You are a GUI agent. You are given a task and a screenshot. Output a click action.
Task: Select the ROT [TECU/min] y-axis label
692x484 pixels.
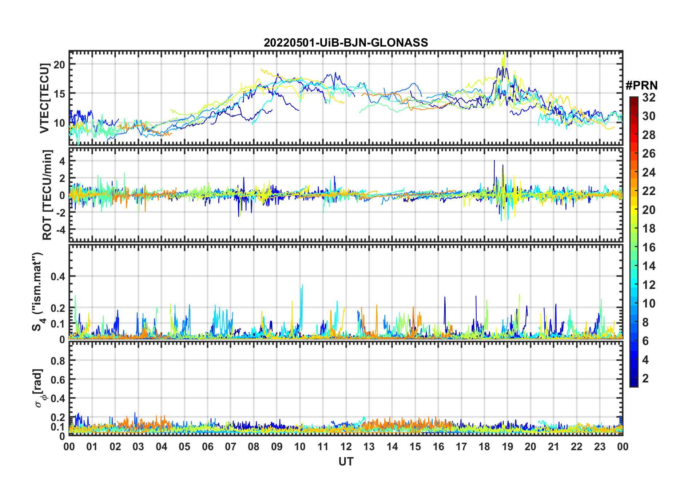[x=47, y=195]
